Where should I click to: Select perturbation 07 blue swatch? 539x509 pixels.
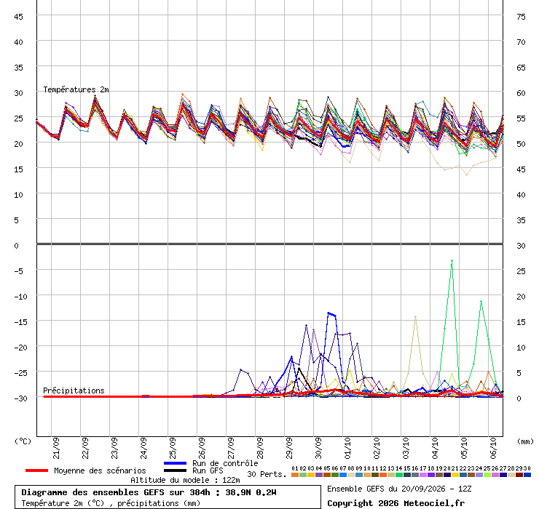click(343, 475)
